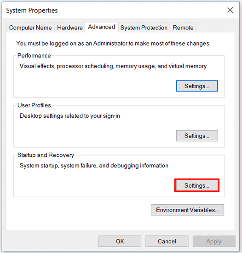Image resolution: width=242 pixels, height=253 pixels.
Task: Open Startup and Recovery Settings button
Action: click(197, 185)
